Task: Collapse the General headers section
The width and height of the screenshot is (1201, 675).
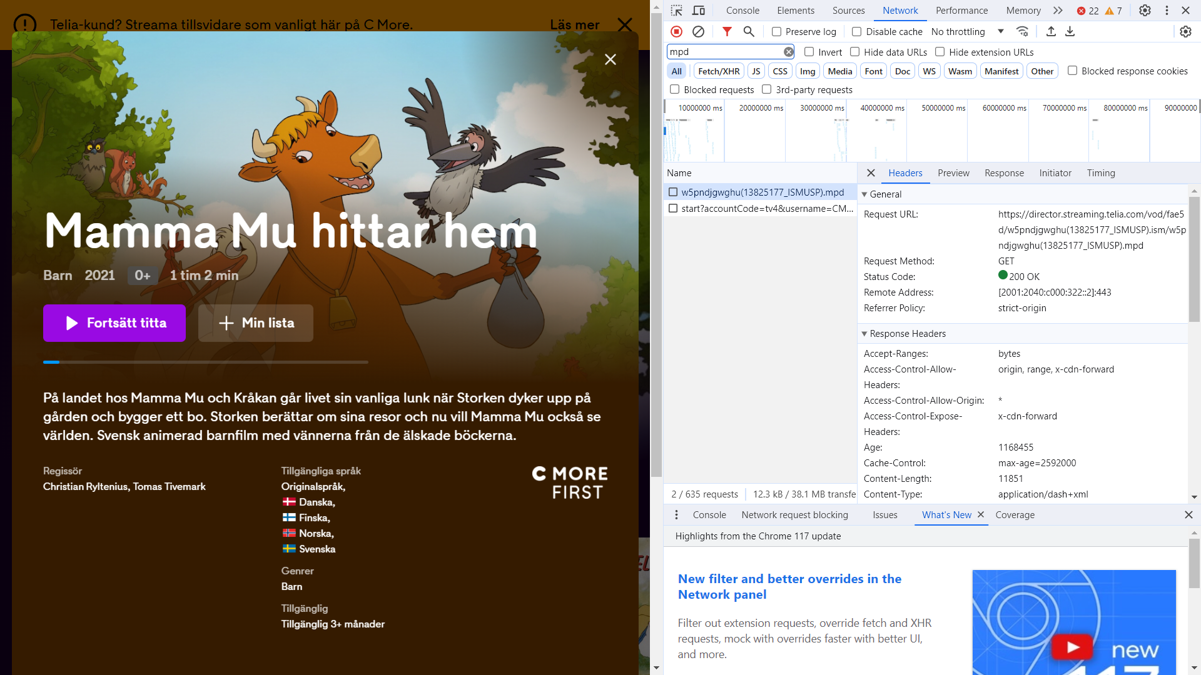Action: pyautogui.click(x=864, y=194)
